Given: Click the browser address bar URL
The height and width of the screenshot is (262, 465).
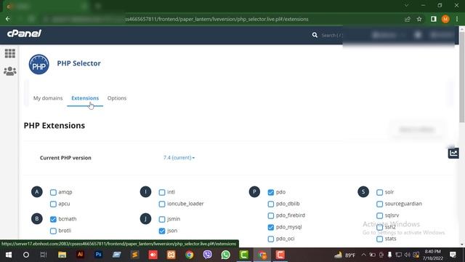Looking at the screenshot, I should click(217, 19).
